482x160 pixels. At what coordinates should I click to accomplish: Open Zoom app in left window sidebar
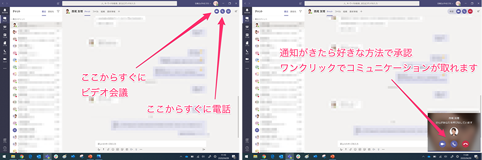(x=5, y=60)
